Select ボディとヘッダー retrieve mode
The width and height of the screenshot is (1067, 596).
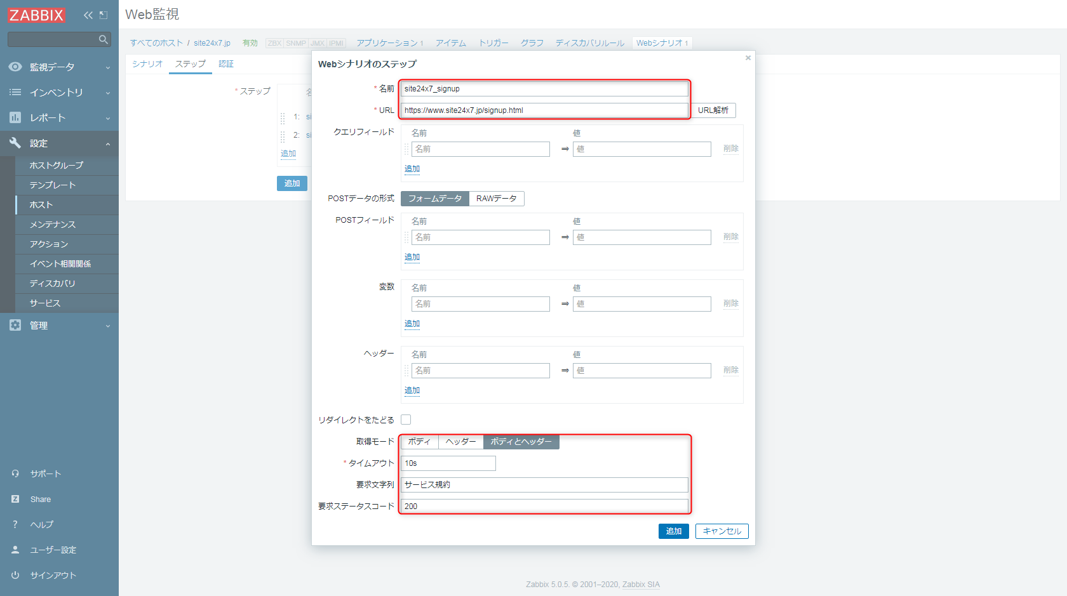click(x=521, y=442)
